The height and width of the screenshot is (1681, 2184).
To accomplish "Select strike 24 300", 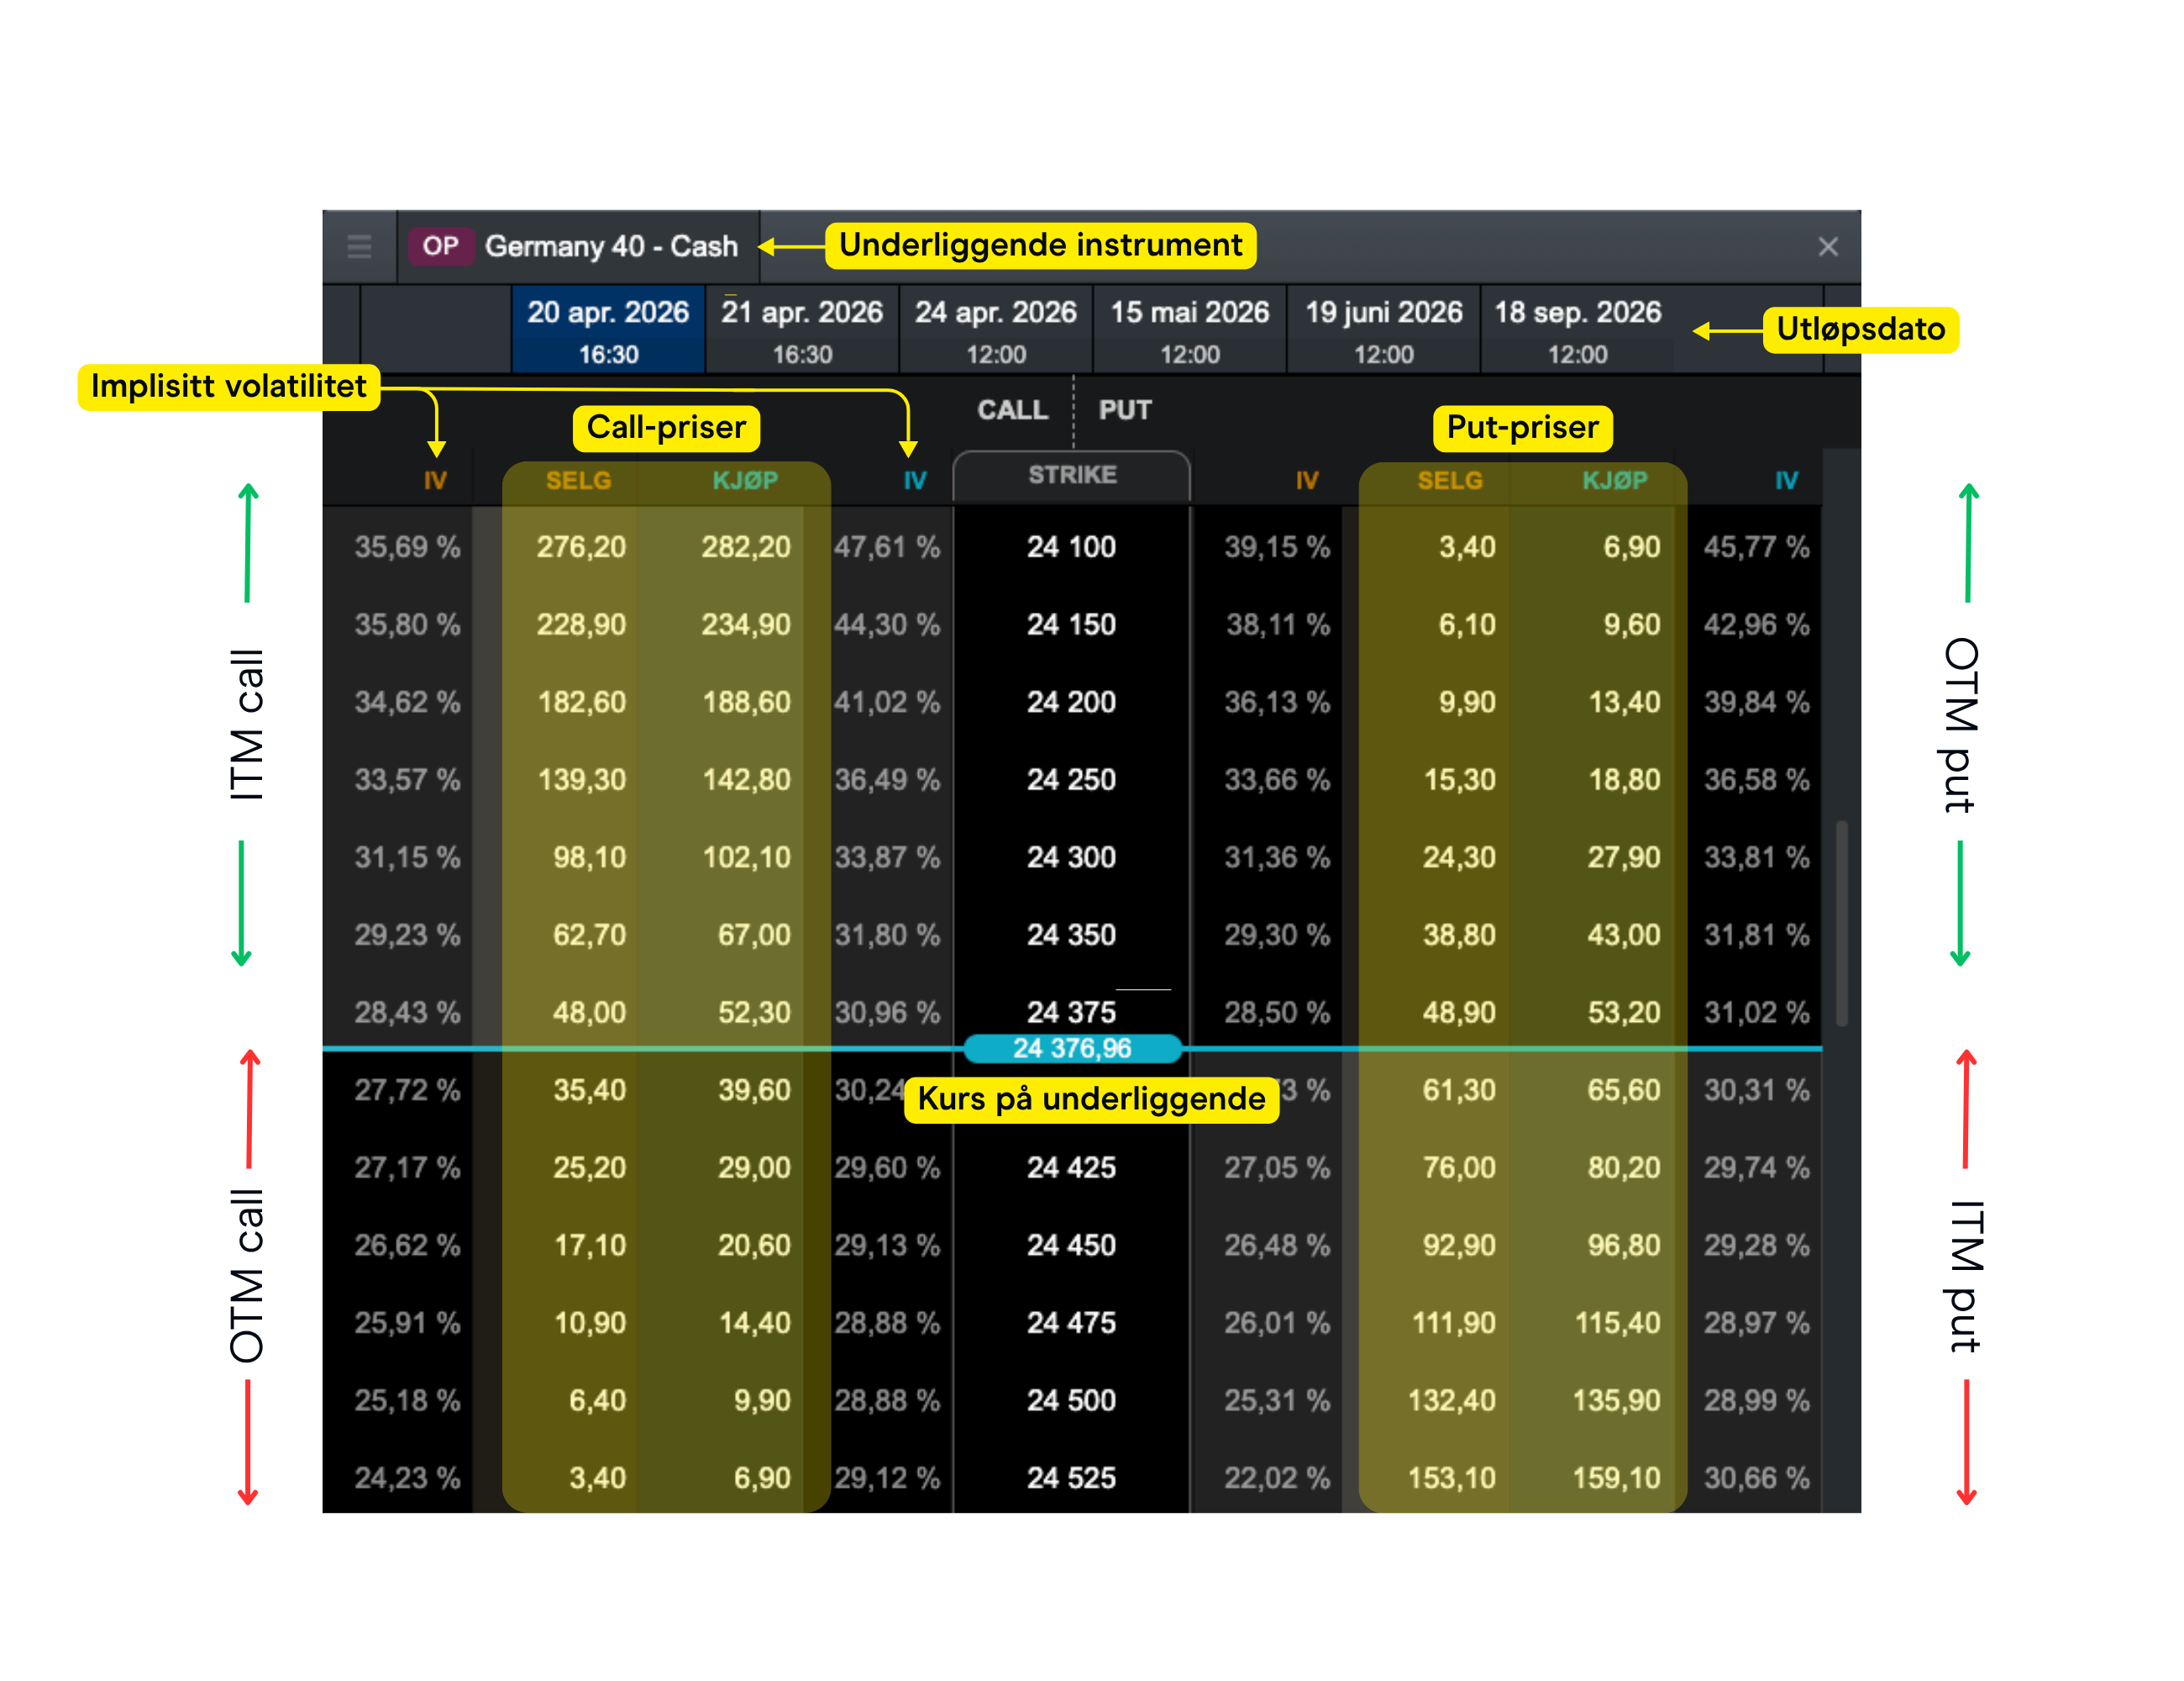I will pos(1071,856).
